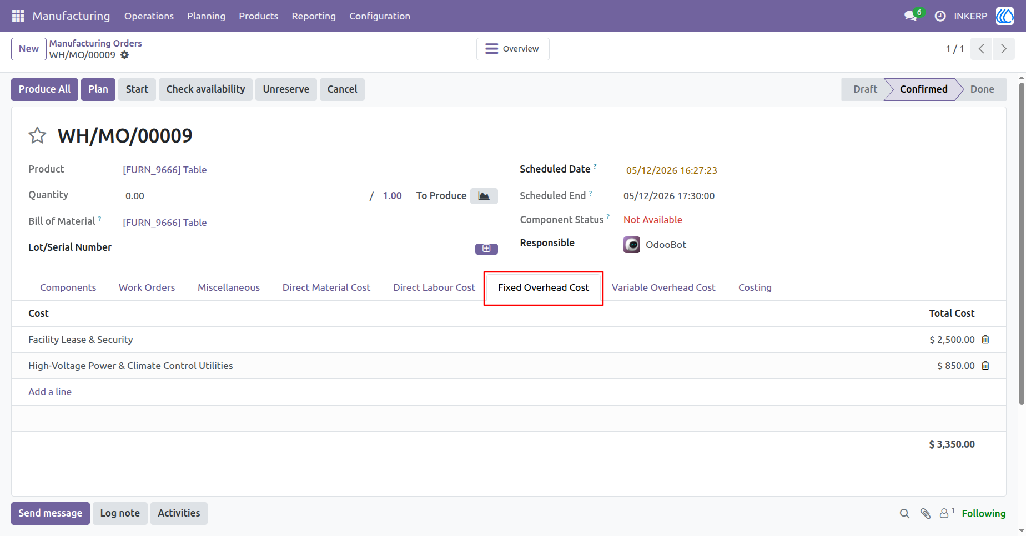1026x536 pixels.
Task: Delete the High-Voltage Power utilities line
Action: [985, 366]
